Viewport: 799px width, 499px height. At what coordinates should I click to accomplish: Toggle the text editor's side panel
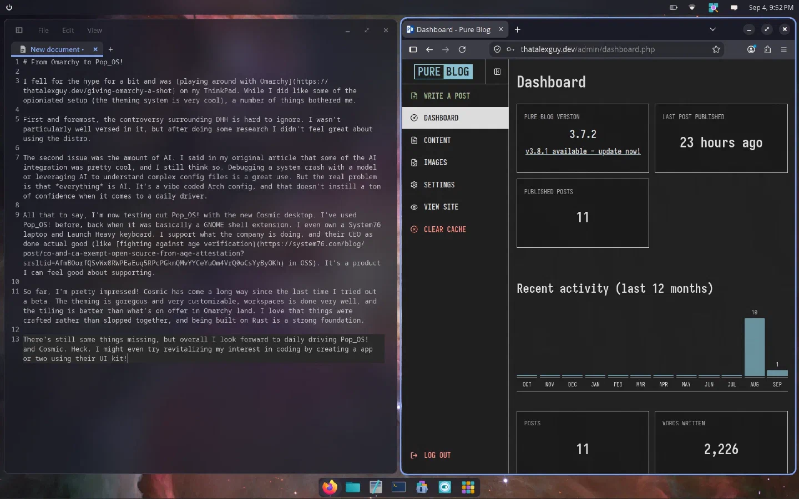(x=19, y=30)
